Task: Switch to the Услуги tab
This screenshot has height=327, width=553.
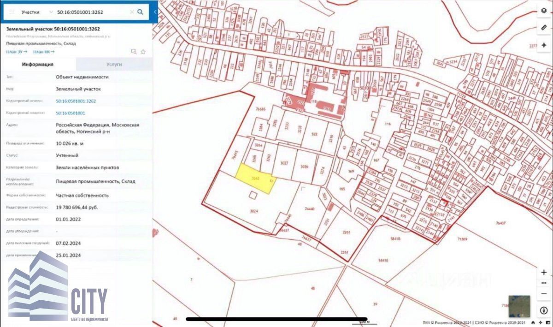Action: pyautogui.click(x=114, y=65)
